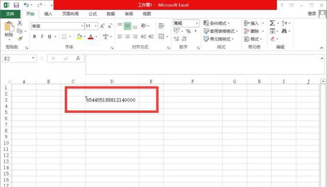Toggle align text left

(120, 37)
